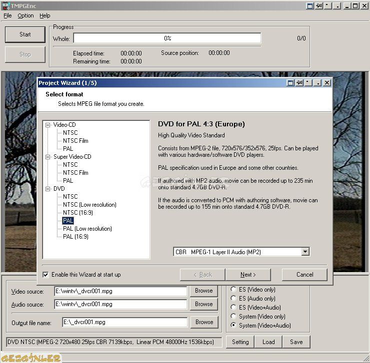Open the File menu

click(7, 15)
